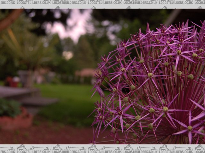Click the first car logo in top watermark
The height and width of the screenshot is (153, 205).
point(22,7)
